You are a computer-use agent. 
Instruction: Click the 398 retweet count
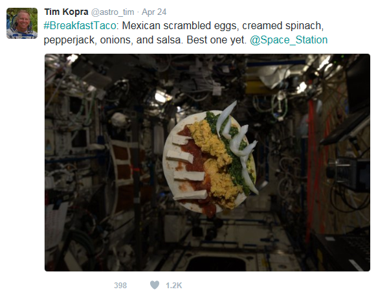tap(120, 285)
